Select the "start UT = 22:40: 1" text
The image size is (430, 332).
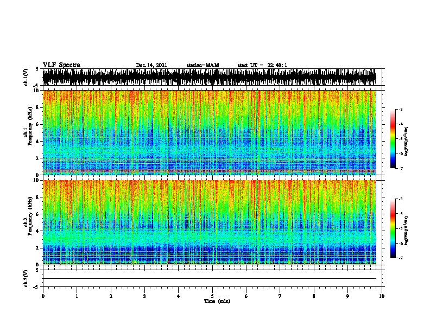tap(262, 65)
